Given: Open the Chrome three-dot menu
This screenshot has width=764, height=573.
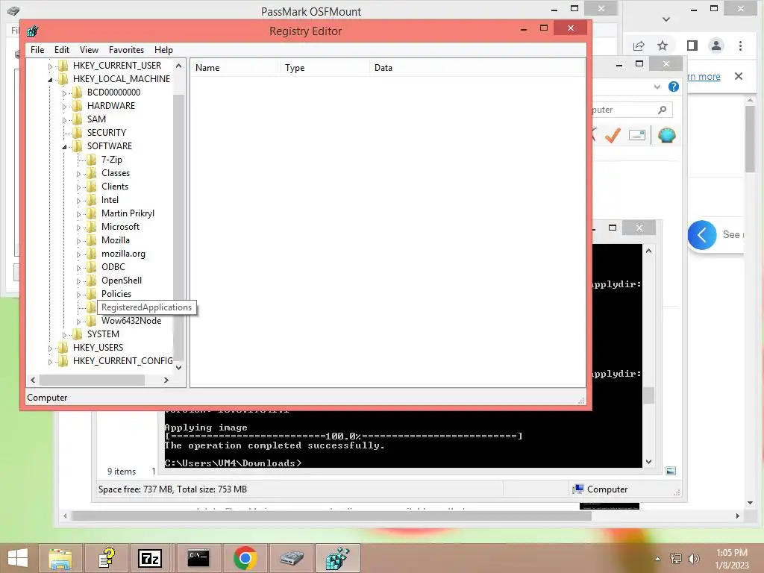Looking at the screenshot, I should pyautogui.click(x=740, y=46).
